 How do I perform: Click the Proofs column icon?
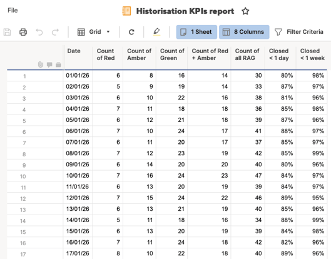point(58,64)
